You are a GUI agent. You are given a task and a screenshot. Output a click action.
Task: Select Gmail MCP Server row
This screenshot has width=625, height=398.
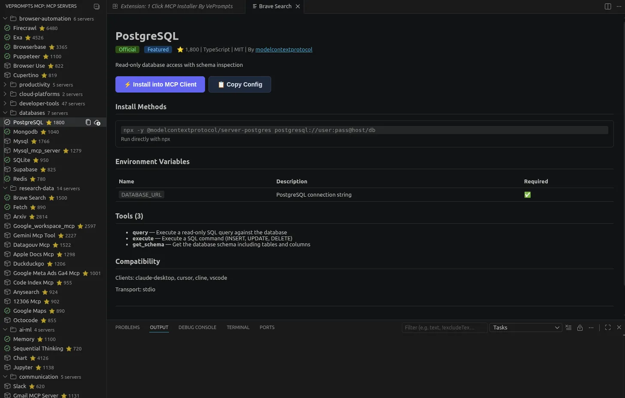point(53,395)
